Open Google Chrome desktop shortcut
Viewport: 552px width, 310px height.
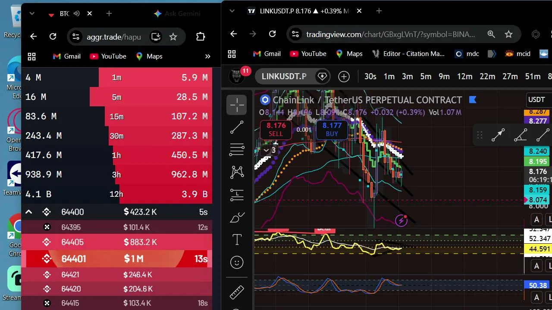point(14,235)
